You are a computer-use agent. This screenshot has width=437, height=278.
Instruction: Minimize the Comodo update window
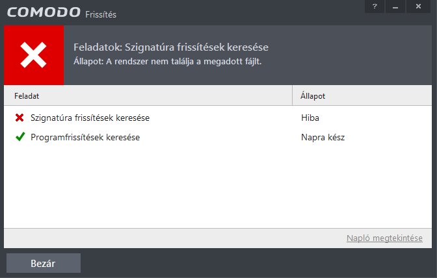click(x=395, y=6)
